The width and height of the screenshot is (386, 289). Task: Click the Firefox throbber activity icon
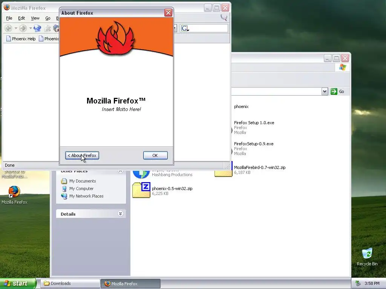click(224, 18)
